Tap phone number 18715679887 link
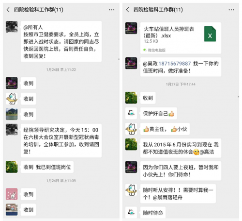 click(175, 64)
